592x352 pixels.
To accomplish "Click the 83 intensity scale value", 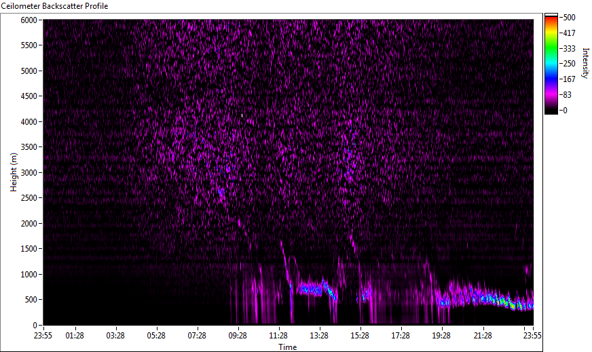I will click(x=567, y=95).
